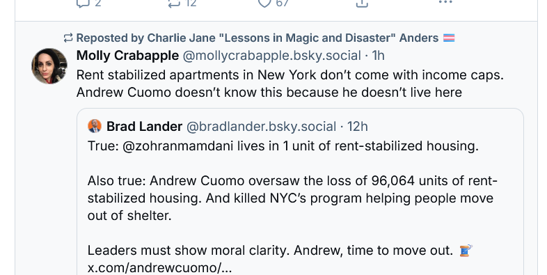Click Brad Lander's small avatar

coord(95,126)
